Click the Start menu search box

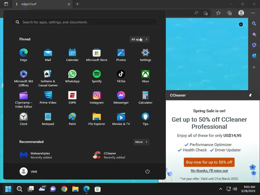coord(84,22)
